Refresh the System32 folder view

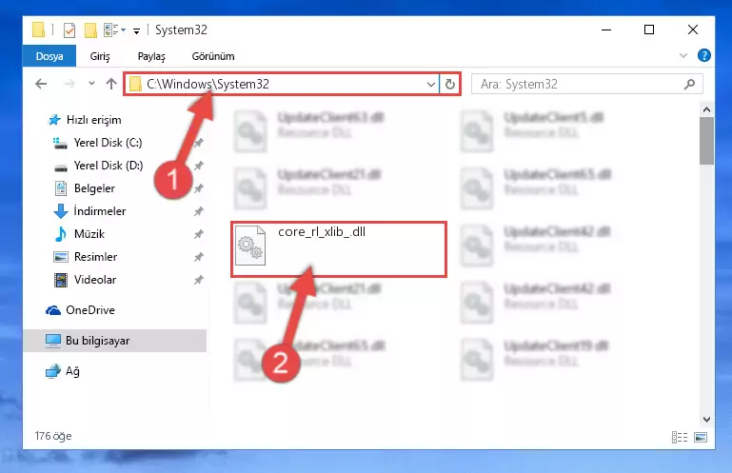pyautogui.click(x=450, y=84)
